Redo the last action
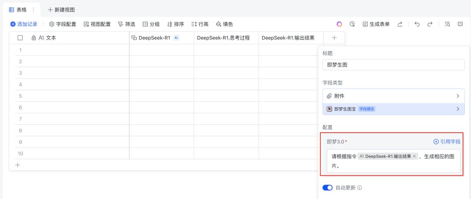This screenshot has height=199, width=471. [430, 24]
